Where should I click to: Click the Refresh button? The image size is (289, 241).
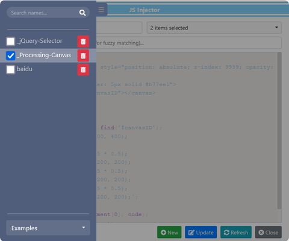[x=236, y=233]
